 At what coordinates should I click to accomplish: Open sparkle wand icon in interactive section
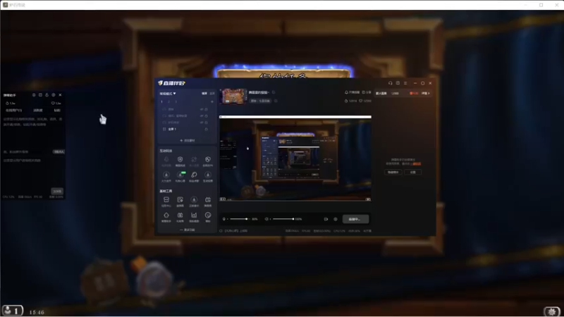click(194, 160)
